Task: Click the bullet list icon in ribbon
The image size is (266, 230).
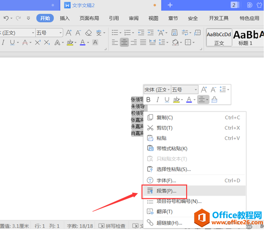Action: point(115,32)
